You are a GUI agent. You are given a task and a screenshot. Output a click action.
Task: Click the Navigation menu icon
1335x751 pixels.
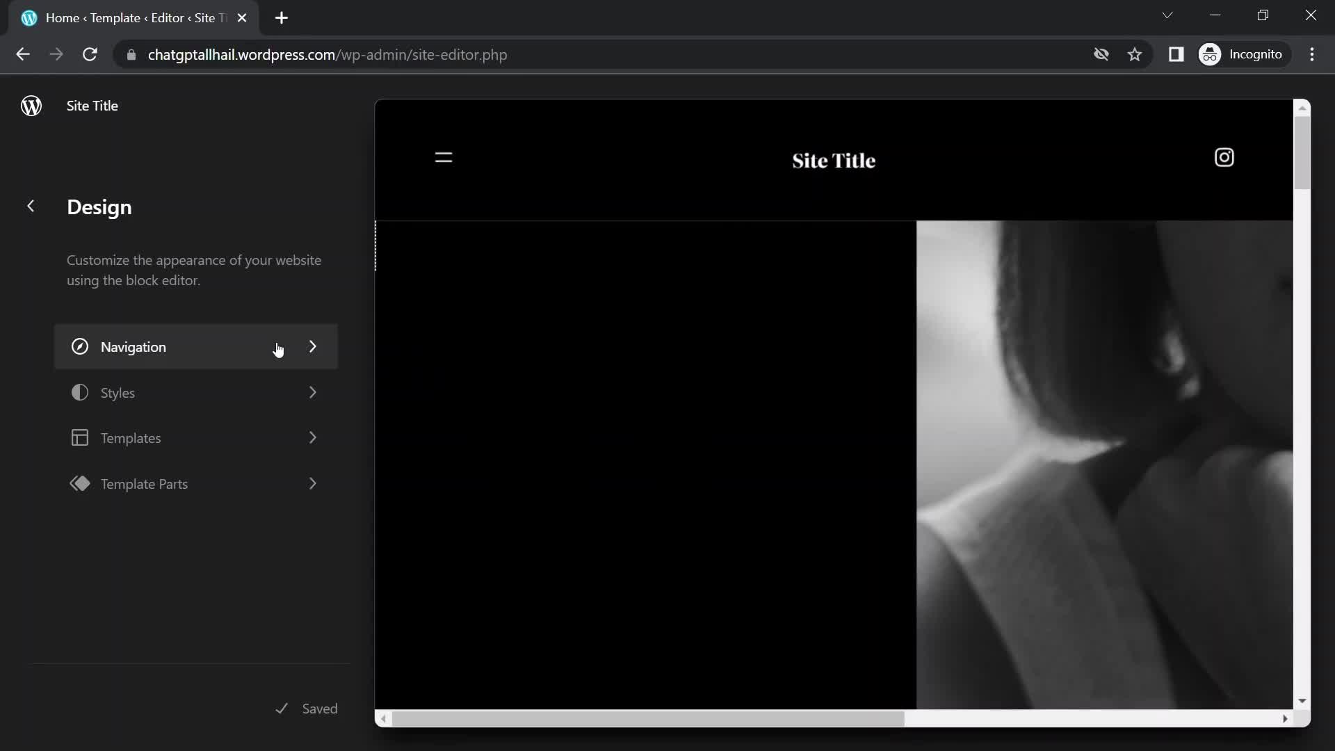[80, 346]
